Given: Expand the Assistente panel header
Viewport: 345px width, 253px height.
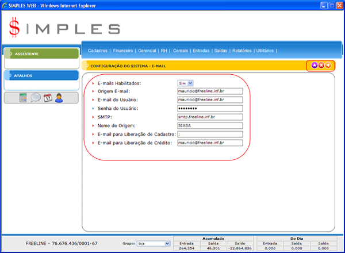Looking at the screenshot, I should pyautogui.click(x=41, y=54).
